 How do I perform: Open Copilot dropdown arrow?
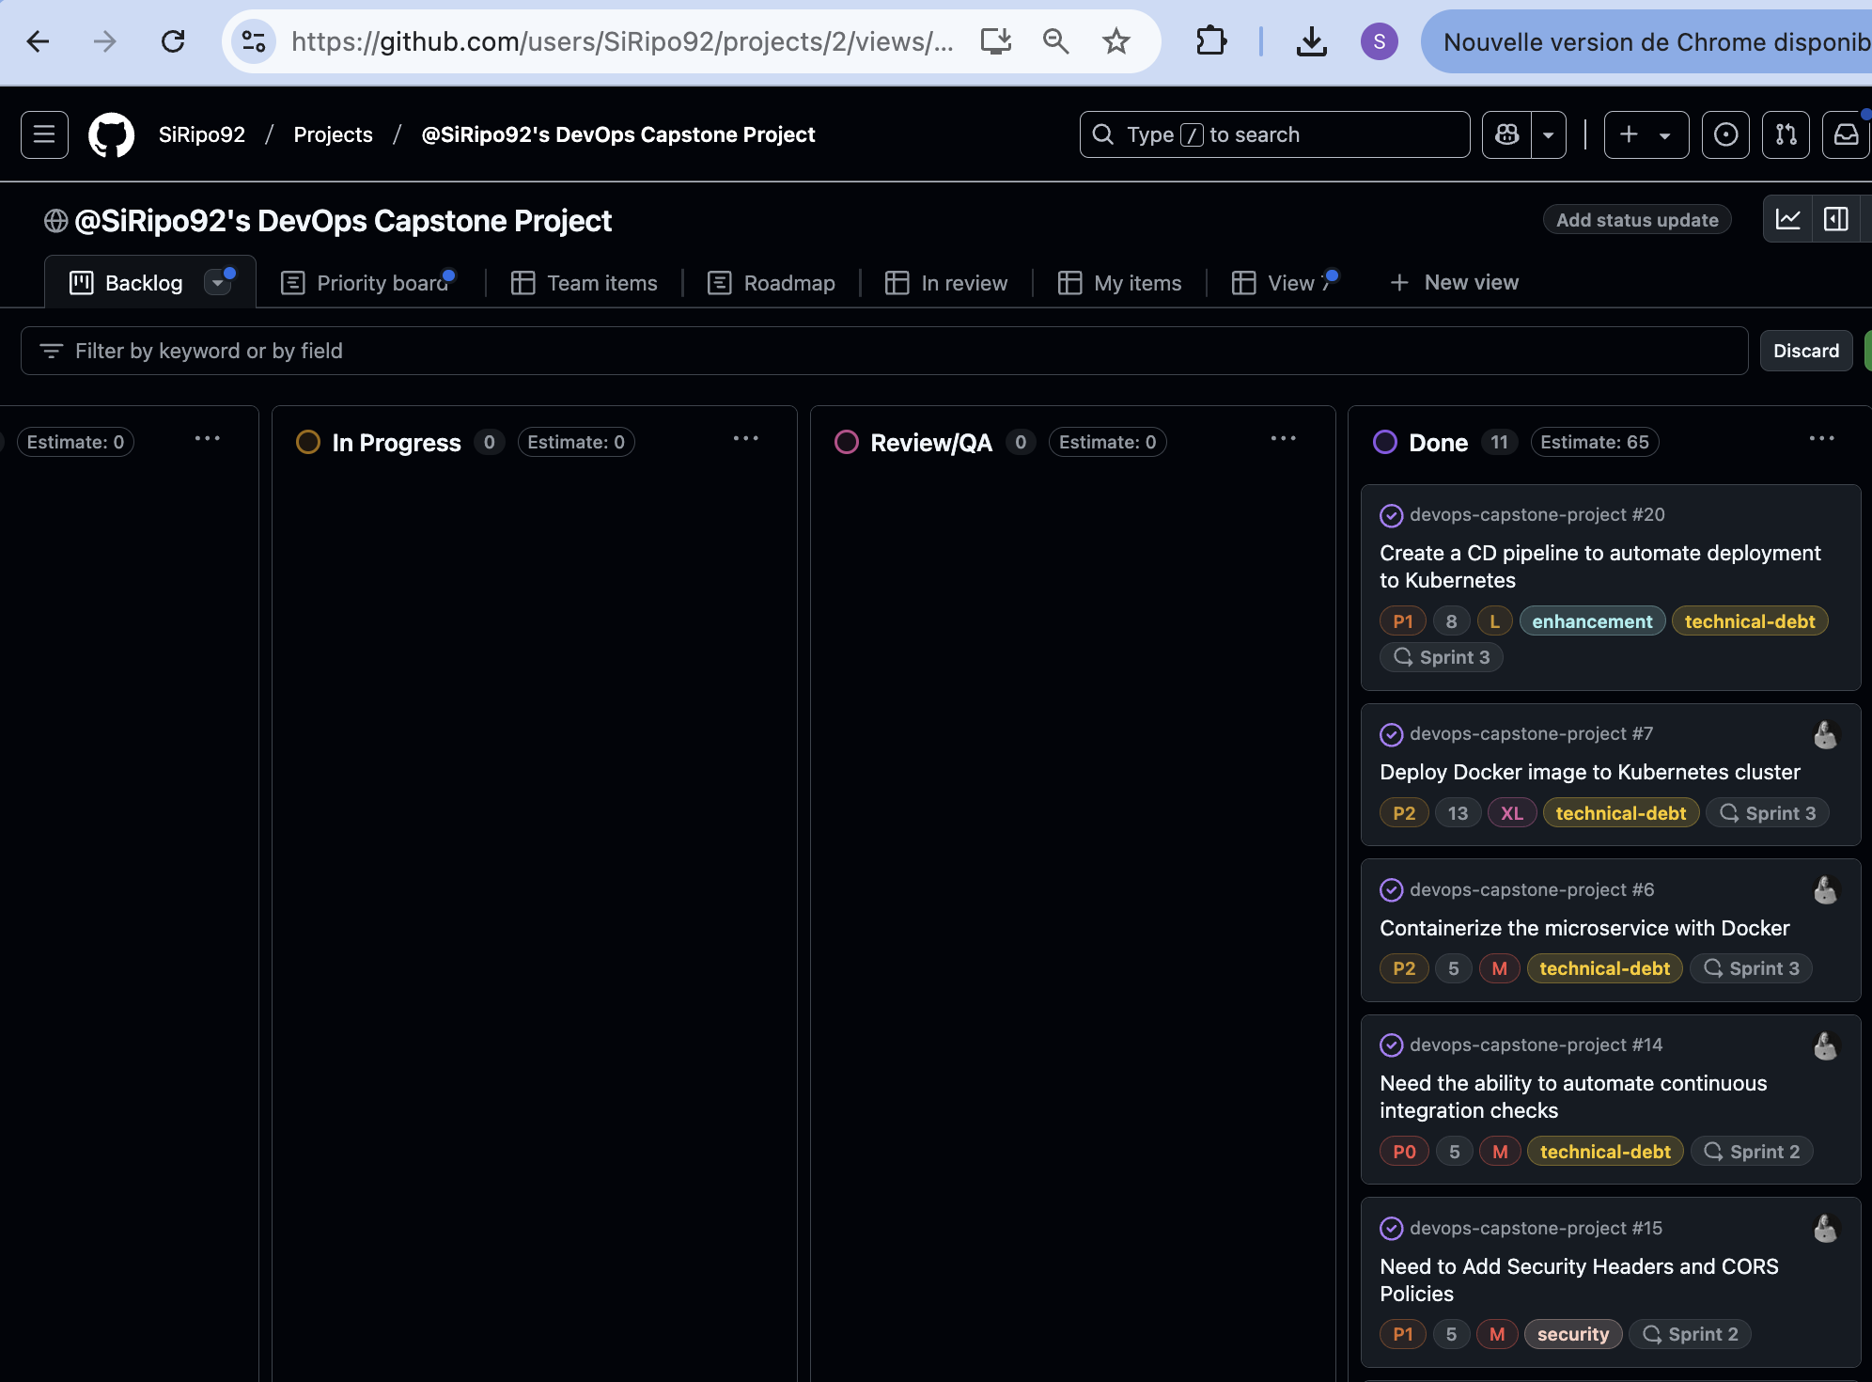1549,134
